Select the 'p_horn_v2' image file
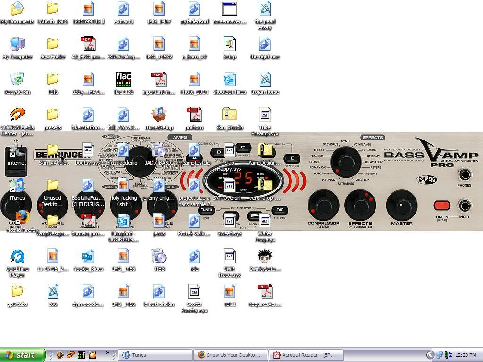 click(194, 44)
